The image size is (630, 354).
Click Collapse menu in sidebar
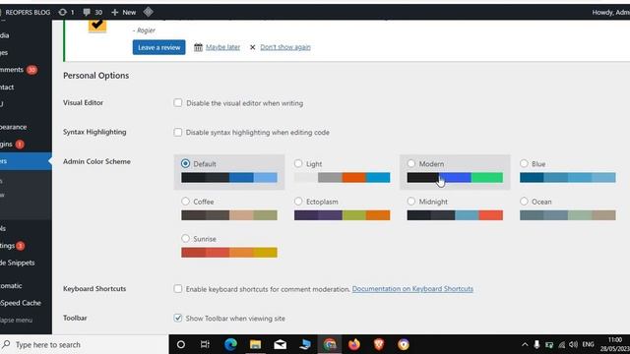[25, 321]
